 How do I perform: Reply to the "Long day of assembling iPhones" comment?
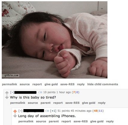point(110,121)
